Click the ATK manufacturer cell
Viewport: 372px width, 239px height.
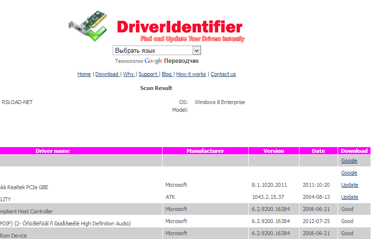pos(170,197)
